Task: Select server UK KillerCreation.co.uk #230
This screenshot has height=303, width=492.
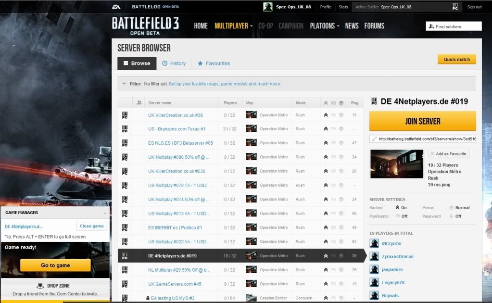Action: coord(177,171)
